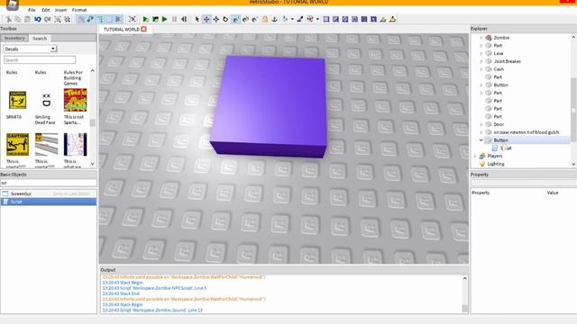Click output line 'Workspace.Zombie.NPCScript', Line 5
Screen dimensions: 577x324
coord(154,288)
